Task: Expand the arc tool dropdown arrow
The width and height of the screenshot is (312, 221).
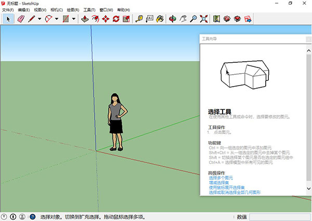Action: (x=57, y=19)
